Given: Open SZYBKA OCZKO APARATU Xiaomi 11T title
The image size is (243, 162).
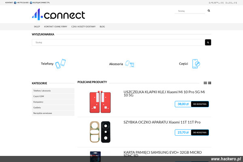Looking at the screenshot, I should point(162,122).
